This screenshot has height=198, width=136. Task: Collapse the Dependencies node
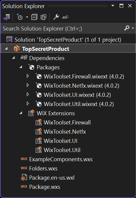13,58
